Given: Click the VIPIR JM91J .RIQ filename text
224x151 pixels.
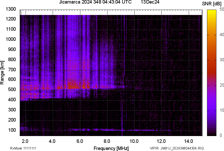Looking at the screenshot, I should (x=177, y=148).
